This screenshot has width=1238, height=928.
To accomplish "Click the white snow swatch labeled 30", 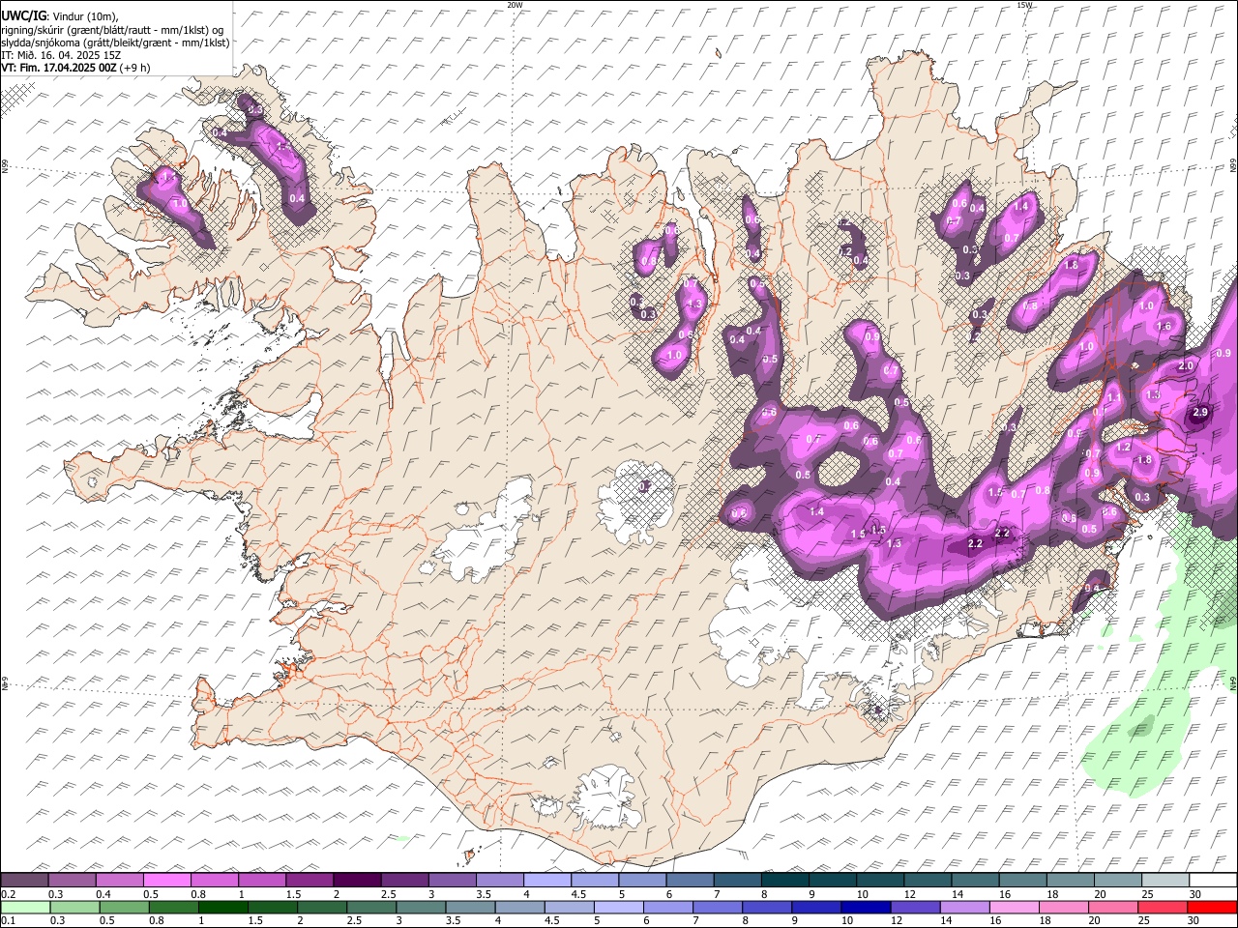I will 1213,880.
